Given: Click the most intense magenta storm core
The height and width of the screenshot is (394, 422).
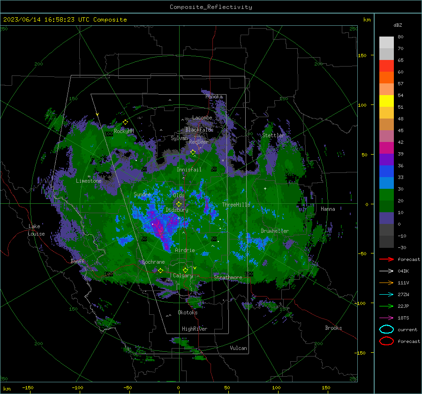Looking at the screenshot, I should click(x=159, y=229).
